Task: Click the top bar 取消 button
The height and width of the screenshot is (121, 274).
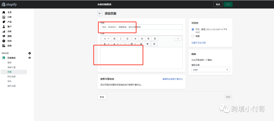Action: (218, 4)
